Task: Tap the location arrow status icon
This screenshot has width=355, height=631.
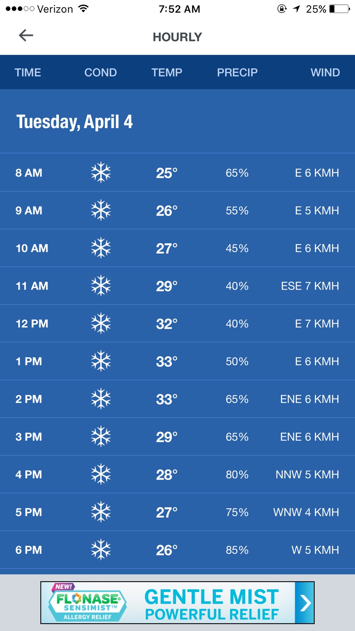Action: coord(296,9)
